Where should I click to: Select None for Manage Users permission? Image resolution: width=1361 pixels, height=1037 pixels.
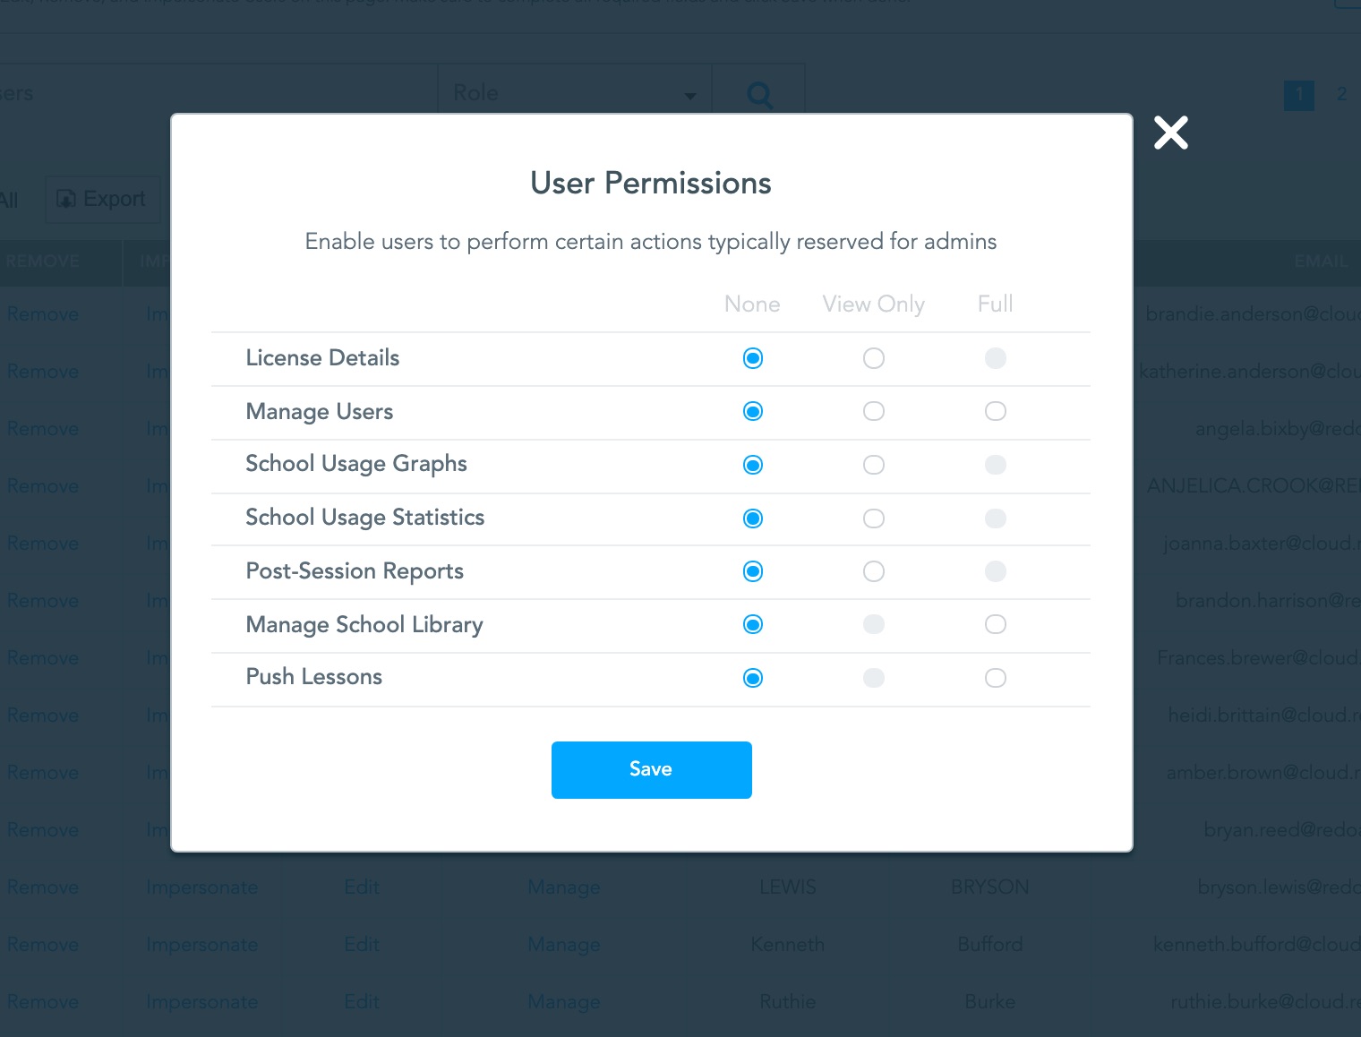pyautogui.click(x=752, y=411)
